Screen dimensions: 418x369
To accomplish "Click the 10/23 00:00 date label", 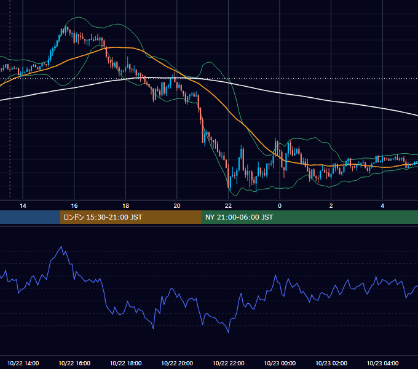I will click(280, 363).
